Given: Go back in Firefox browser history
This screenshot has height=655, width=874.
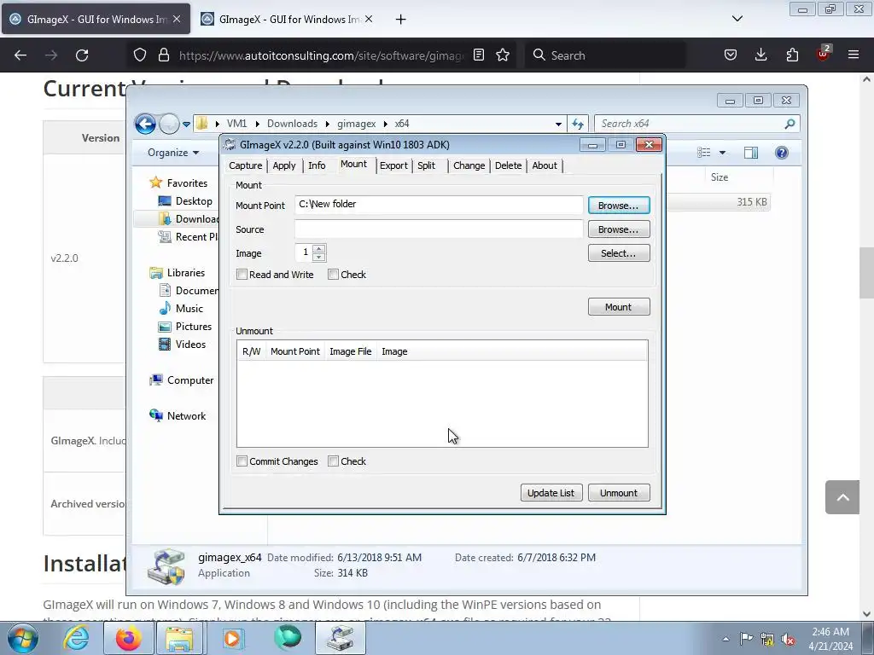Looking at the screenshot, I should [x=20, y=55].
